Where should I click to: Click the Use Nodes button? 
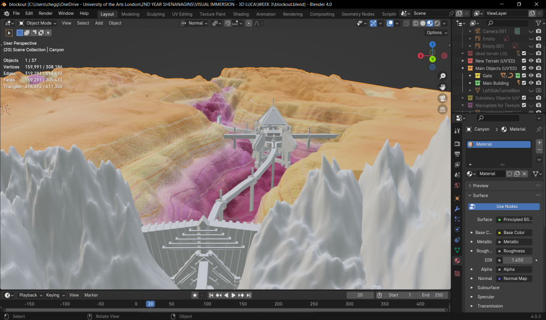504,206
